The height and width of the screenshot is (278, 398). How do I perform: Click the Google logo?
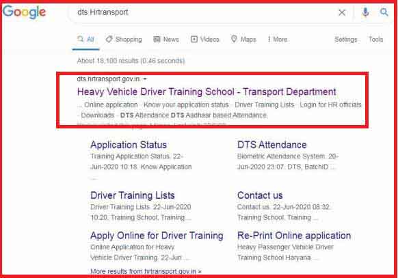25,12
